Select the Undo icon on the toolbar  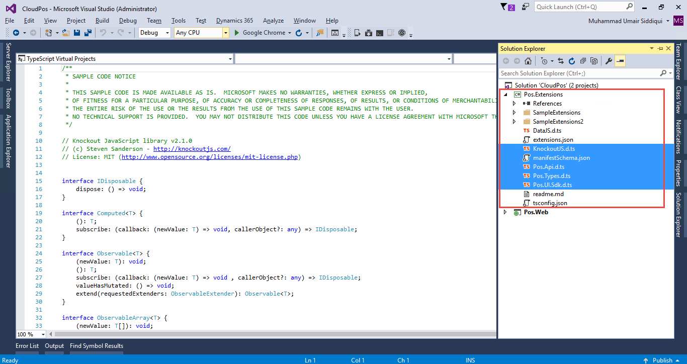pos(103,32)
